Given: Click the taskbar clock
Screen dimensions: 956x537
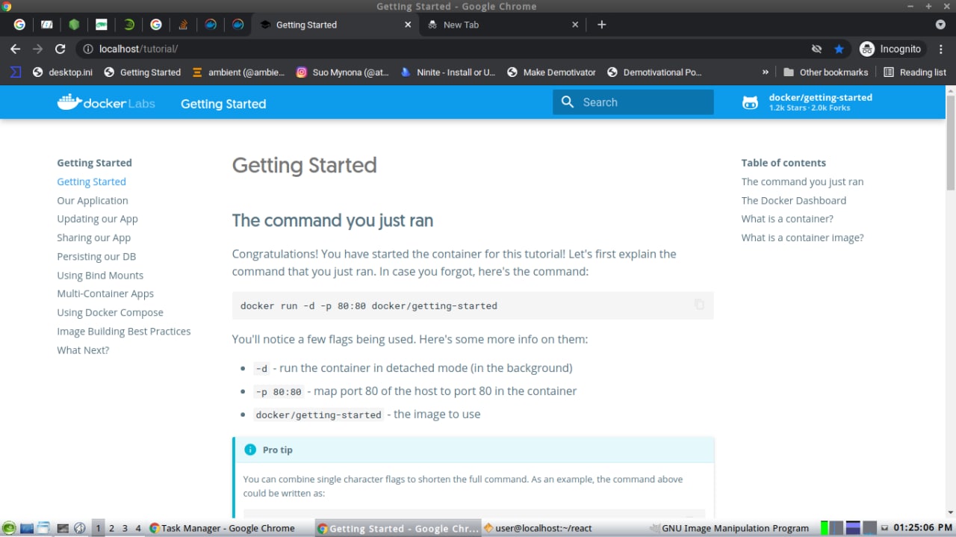Looking at the screenshot, I should [x=922, y=528].
